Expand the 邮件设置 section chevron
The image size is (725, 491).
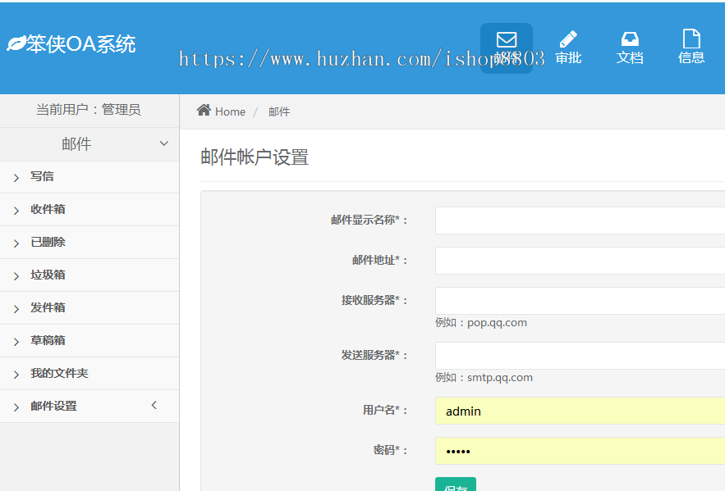pyautogui.click(x=153, y=404)
